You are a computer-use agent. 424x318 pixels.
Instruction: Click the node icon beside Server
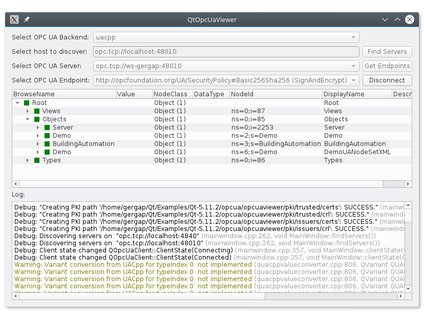[x=48, y=127]
